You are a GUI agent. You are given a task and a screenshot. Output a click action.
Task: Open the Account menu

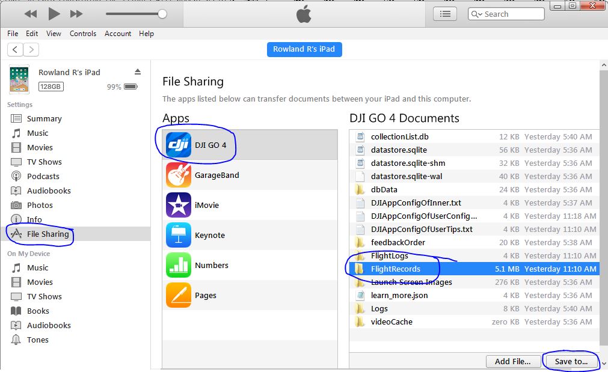(x=118, y=34)
